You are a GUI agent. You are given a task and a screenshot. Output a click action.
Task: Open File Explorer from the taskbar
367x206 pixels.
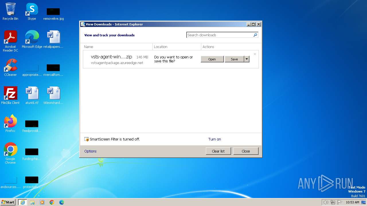click(32, 202)
